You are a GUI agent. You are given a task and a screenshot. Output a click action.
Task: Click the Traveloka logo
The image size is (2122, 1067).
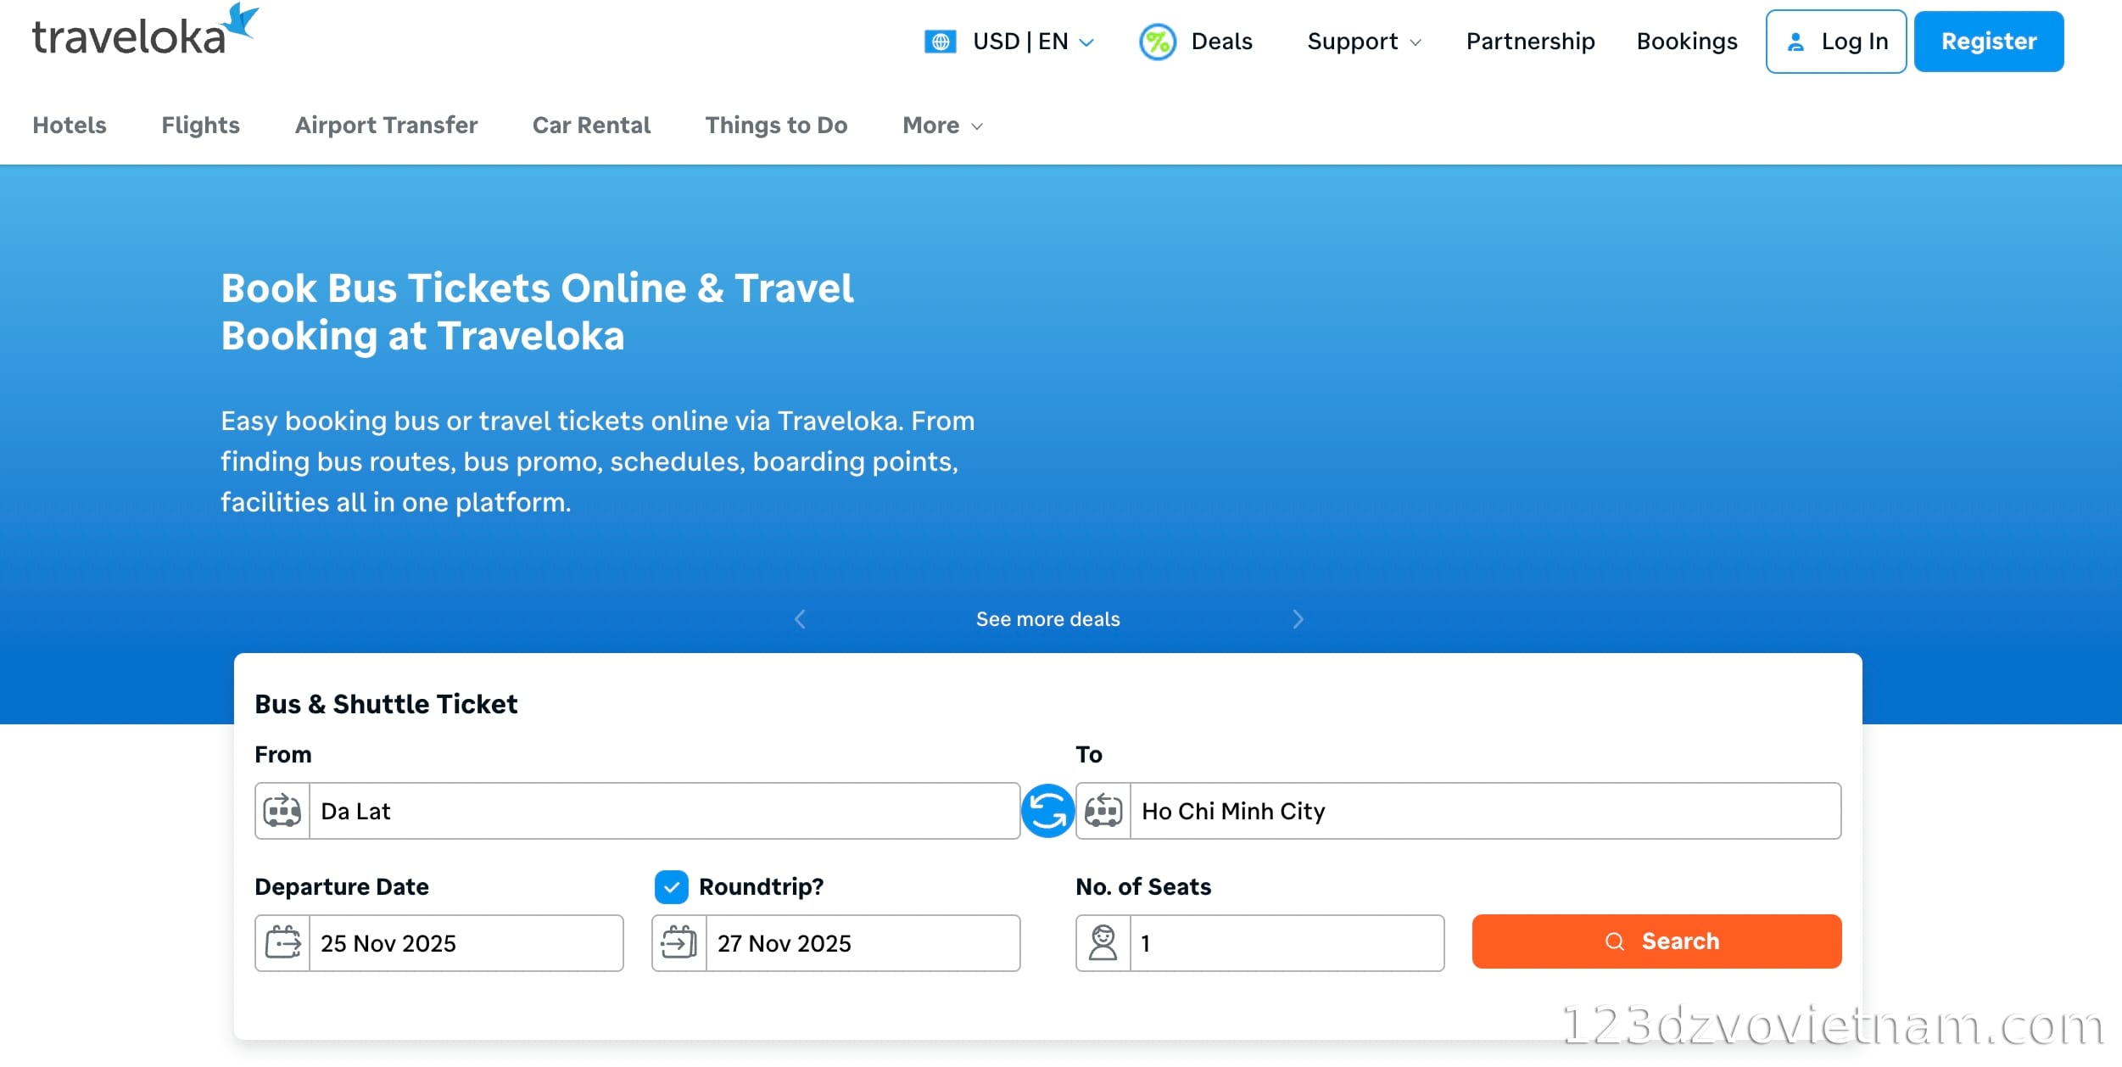point(145,31)
